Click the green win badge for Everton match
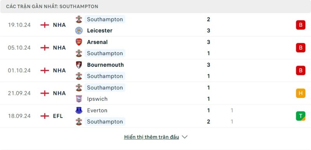Image resolution: width=311 pixels, height=150 pixels. click(301, 116)
